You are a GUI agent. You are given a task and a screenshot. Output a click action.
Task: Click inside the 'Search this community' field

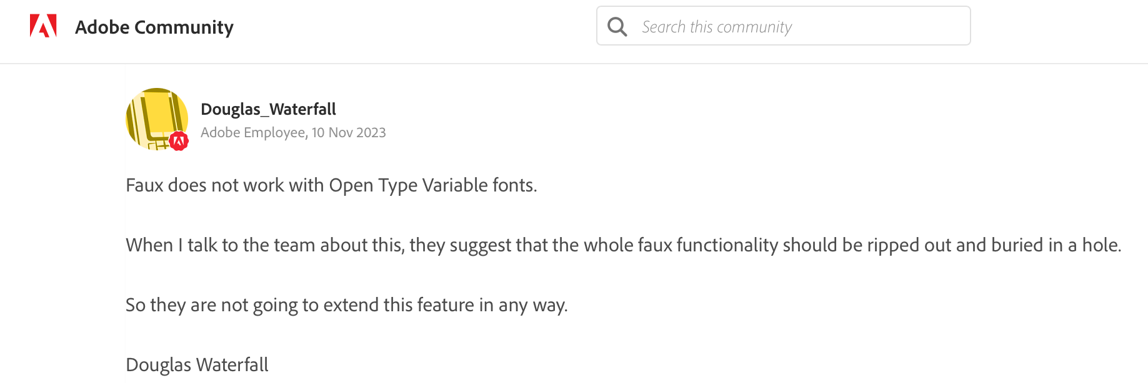click(750, 26)
